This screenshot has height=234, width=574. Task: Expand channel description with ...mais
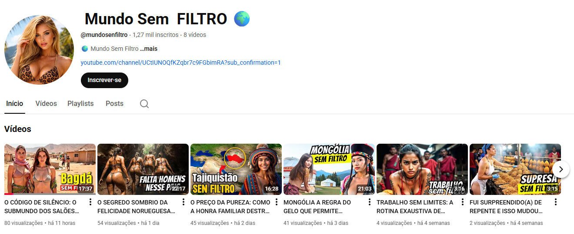point(149,49)
